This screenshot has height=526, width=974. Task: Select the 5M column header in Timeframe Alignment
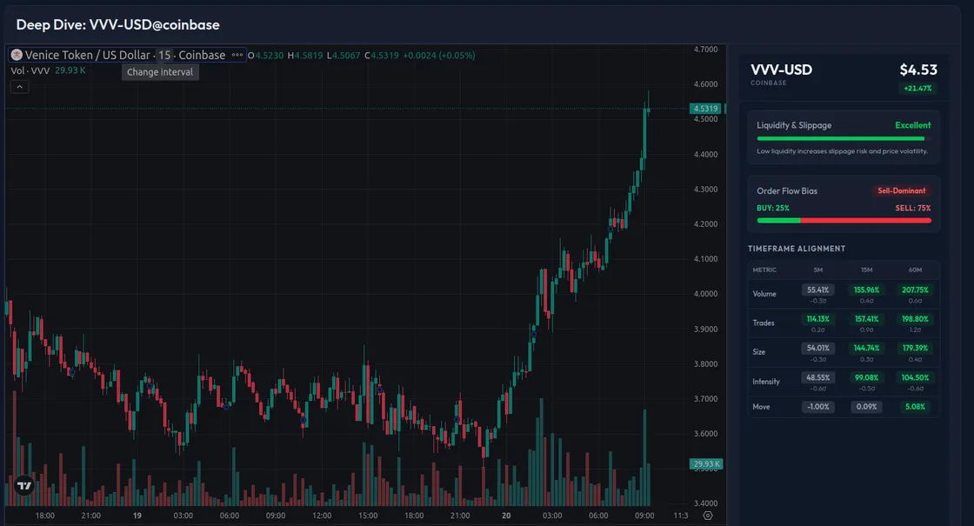point(817,270)
